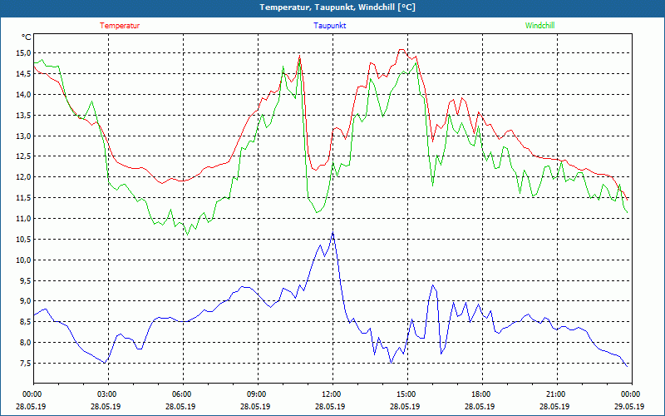
Task: Click the 15:00 time axis label
Action: (406, 394)
